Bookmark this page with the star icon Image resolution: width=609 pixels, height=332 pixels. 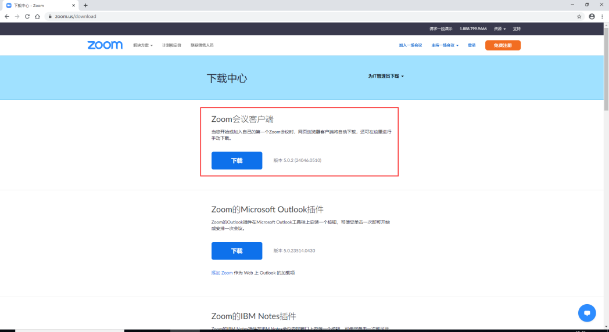(x=579, y=16)
